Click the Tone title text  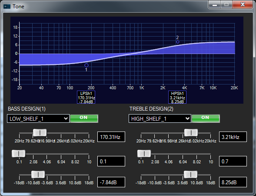[x=18, y=7]
